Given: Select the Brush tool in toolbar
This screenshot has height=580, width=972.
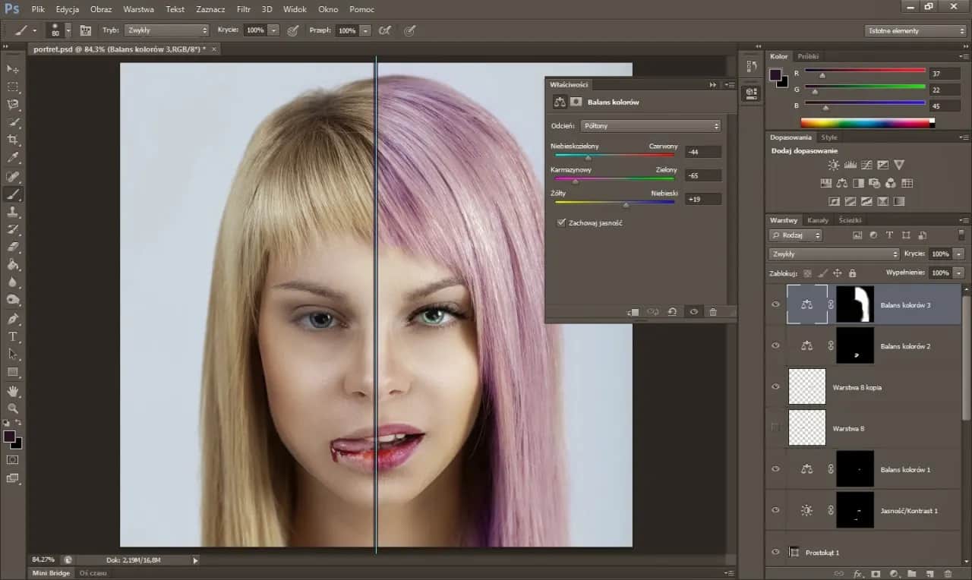Looking at the screenshot, I should click(x=12, y=194).
